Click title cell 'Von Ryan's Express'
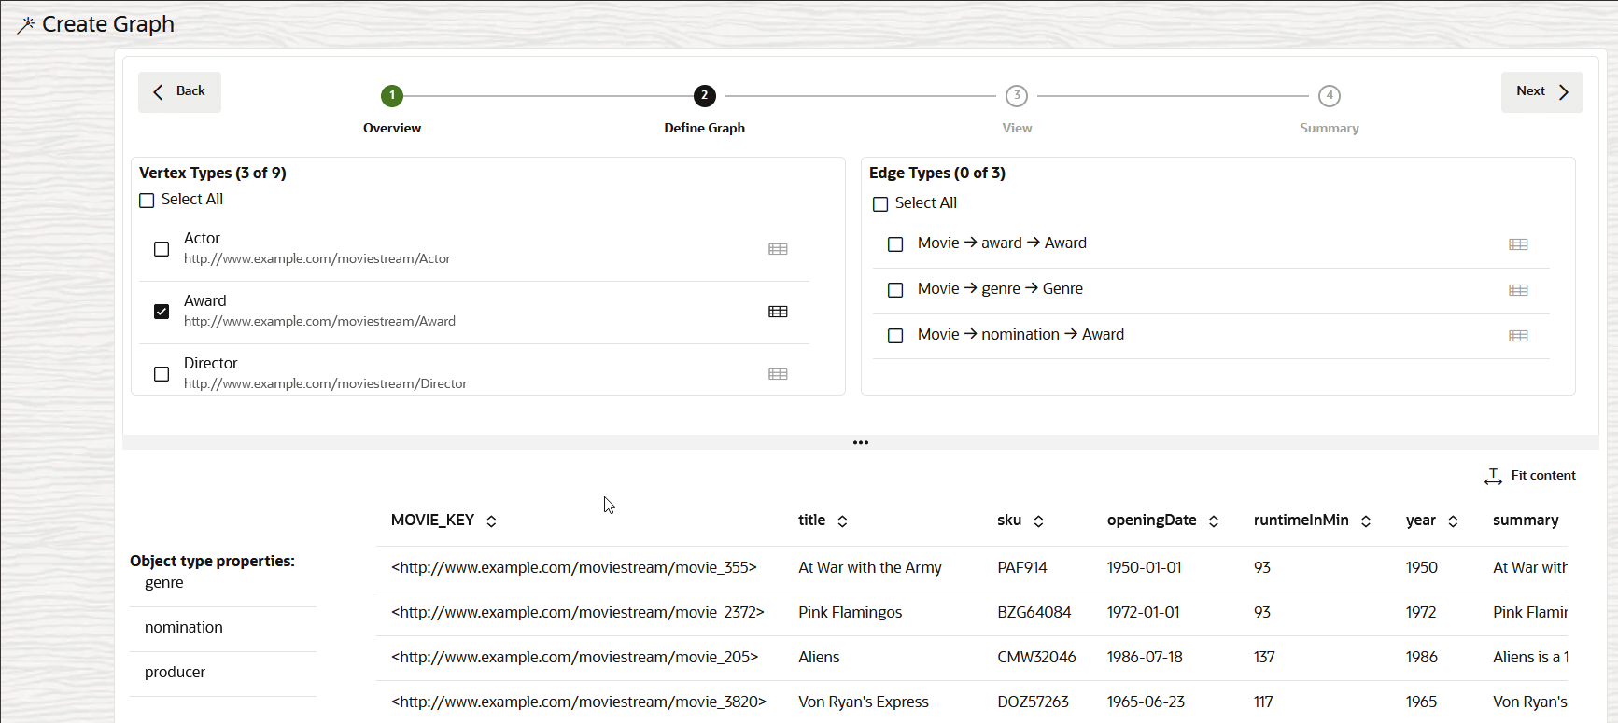This screenshot has width=1618, height=723. pos(864,702)
